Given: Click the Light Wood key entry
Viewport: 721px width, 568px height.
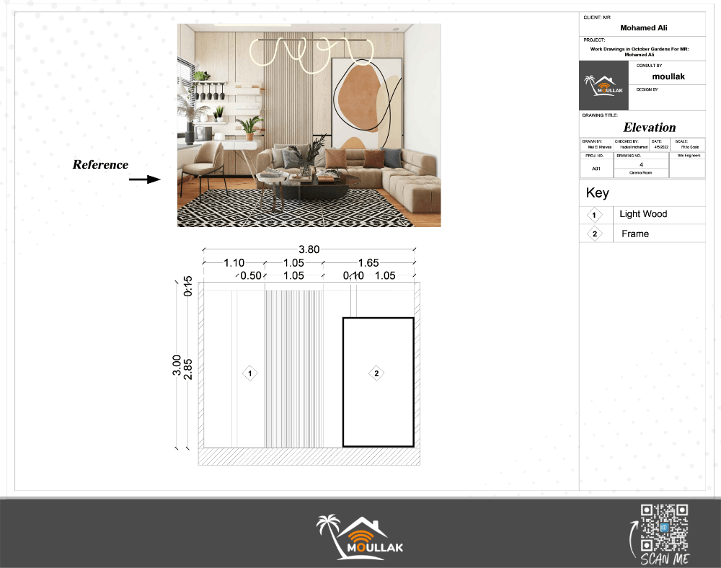Looking at the screenshot, I should (643, 214).
